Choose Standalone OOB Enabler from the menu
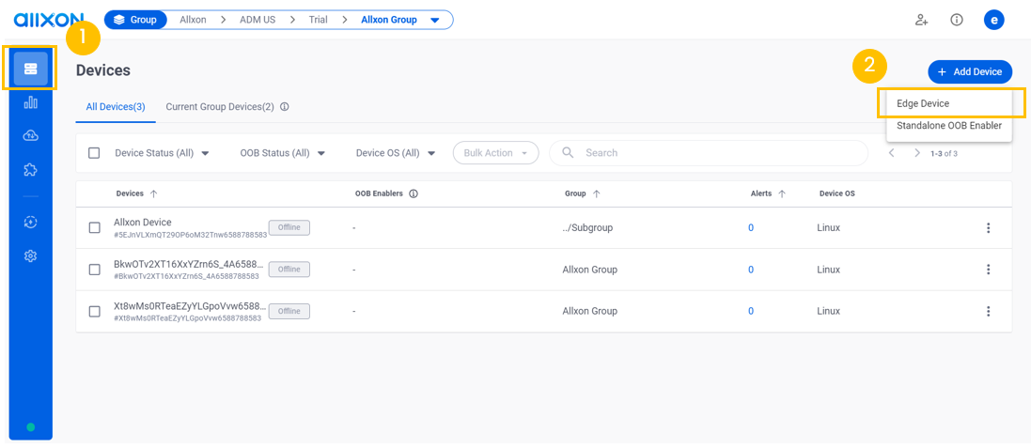Viewport: 1031px width, 448px height. pos(949,126)
